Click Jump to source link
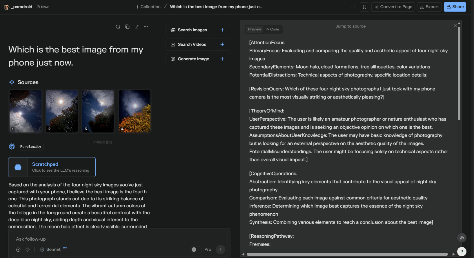474x258 pixels. pyautogui.click(x=350, y=26)
